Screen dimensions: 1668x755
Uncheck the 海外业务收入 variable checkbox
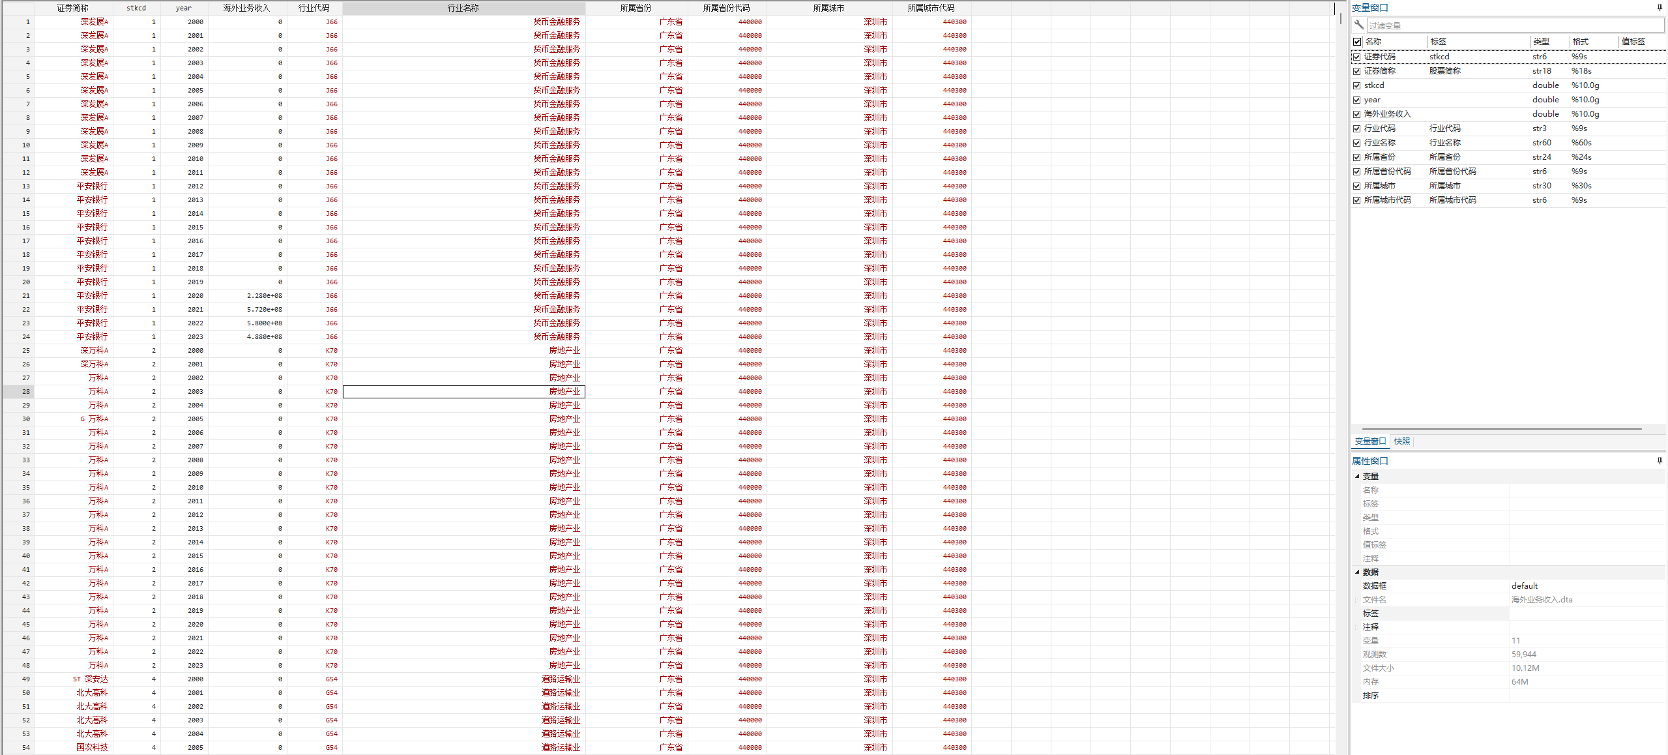click(1357, 114)
